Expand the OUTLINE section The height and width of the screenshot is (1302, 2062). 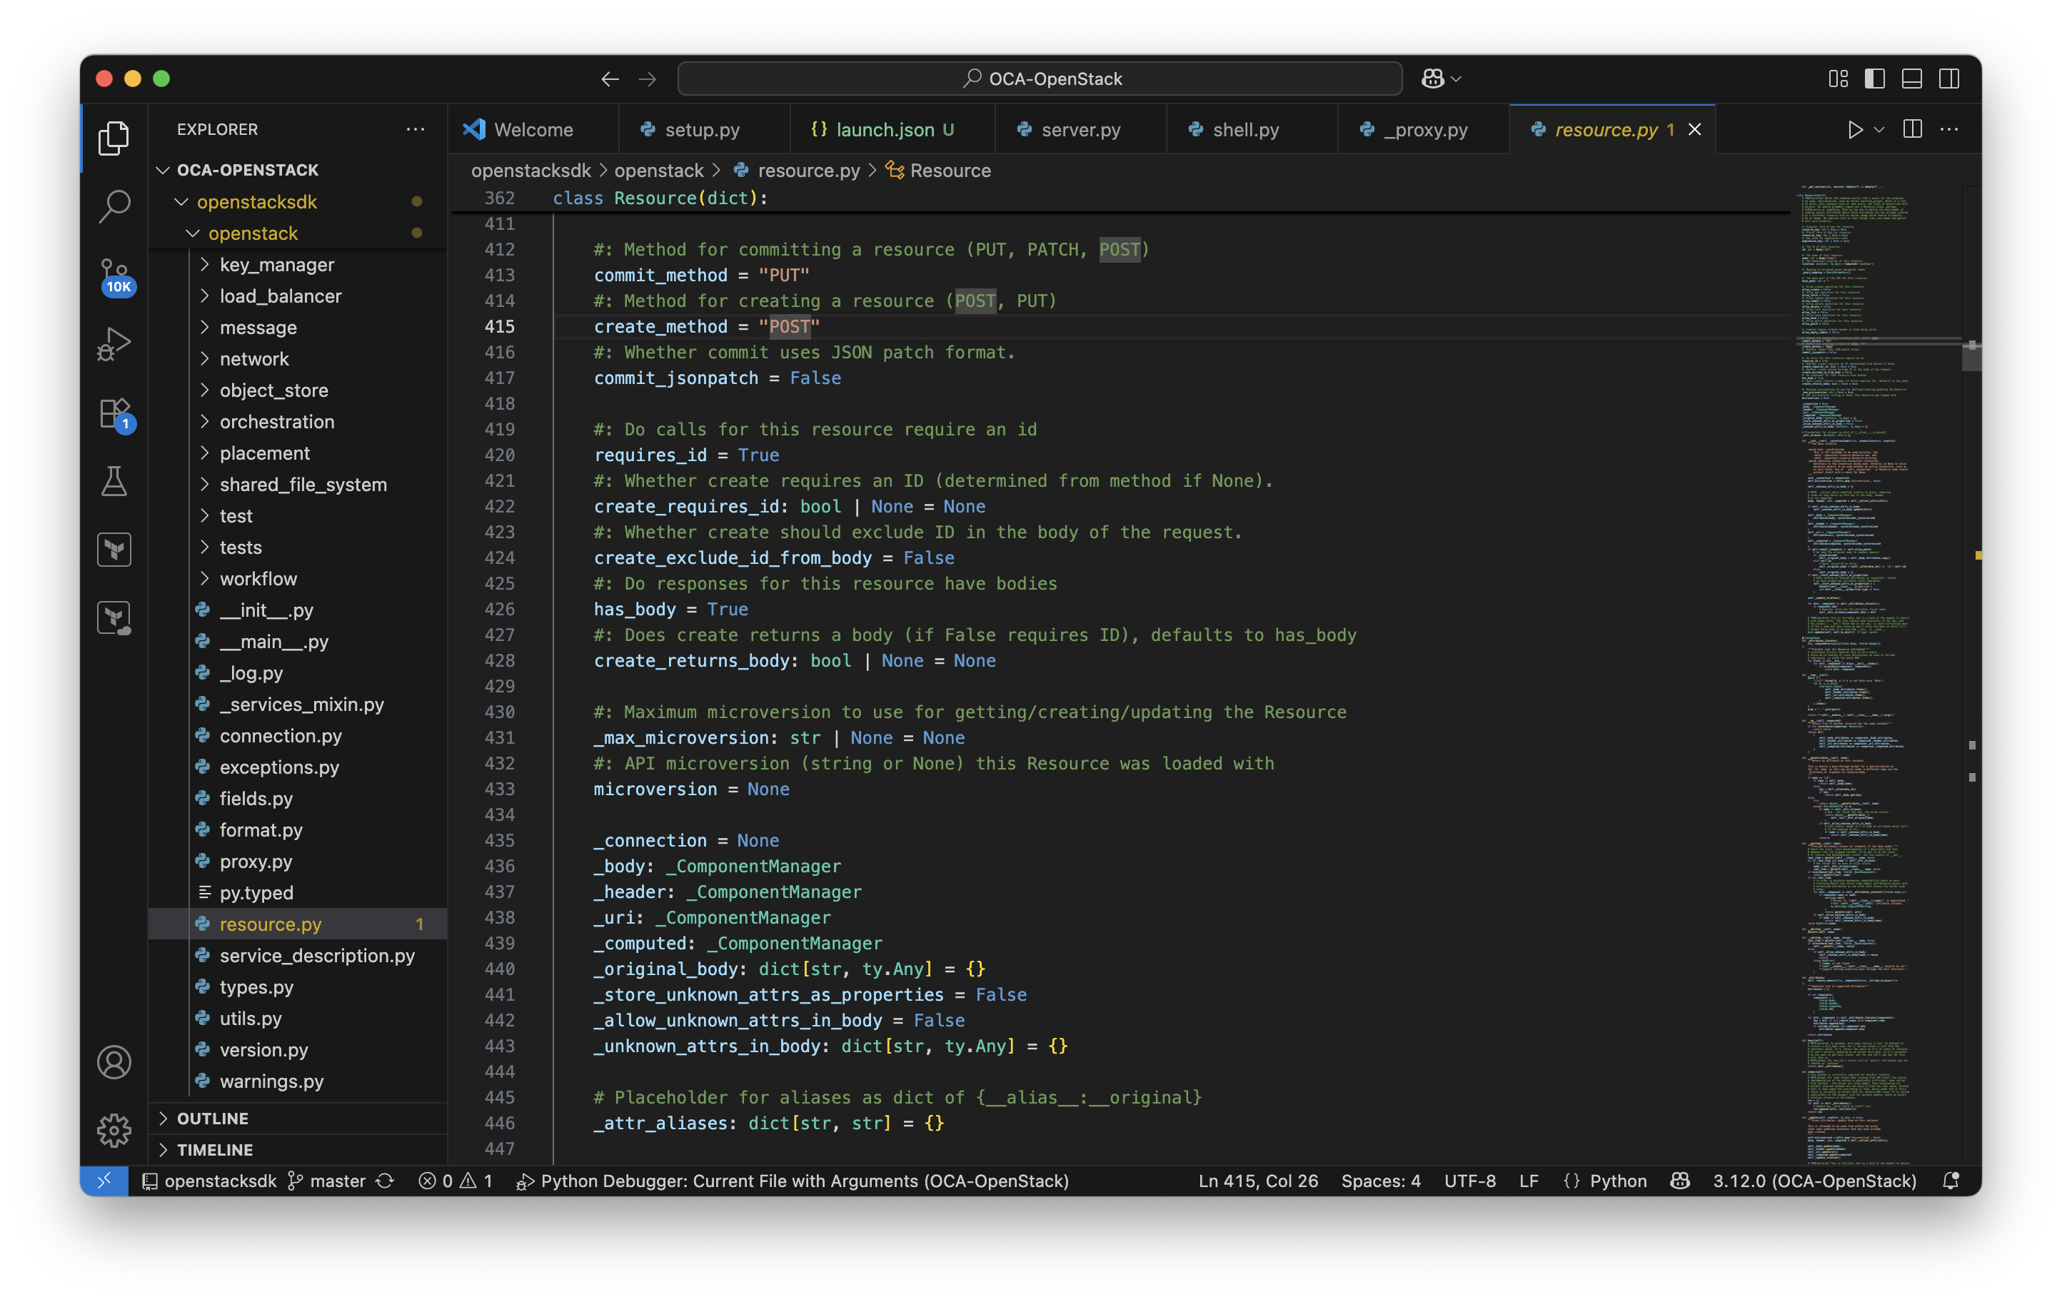212,1118
